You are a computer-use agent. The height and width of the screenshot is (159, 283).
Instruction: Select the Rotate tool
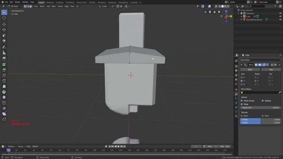[x=4, y=30]
